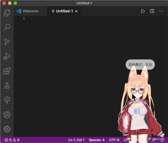
Task: Click the errors count in status bar
Action: coord(8,140)
